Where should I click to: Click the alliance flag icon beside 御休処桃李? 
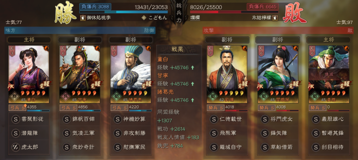click(x=83, y=18)
